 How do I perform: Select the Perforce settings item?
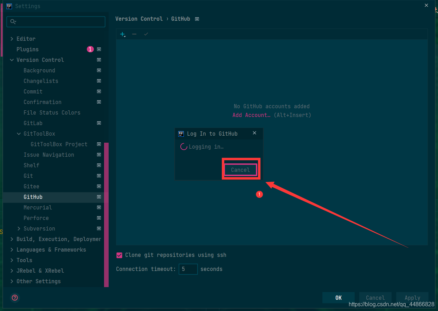pos(36,218)
